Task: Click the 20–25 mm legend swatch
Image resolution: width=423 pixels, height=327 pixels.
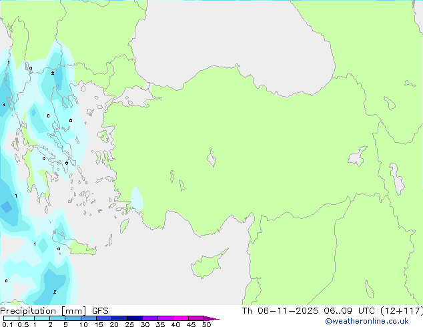Action: click(119, 318)
